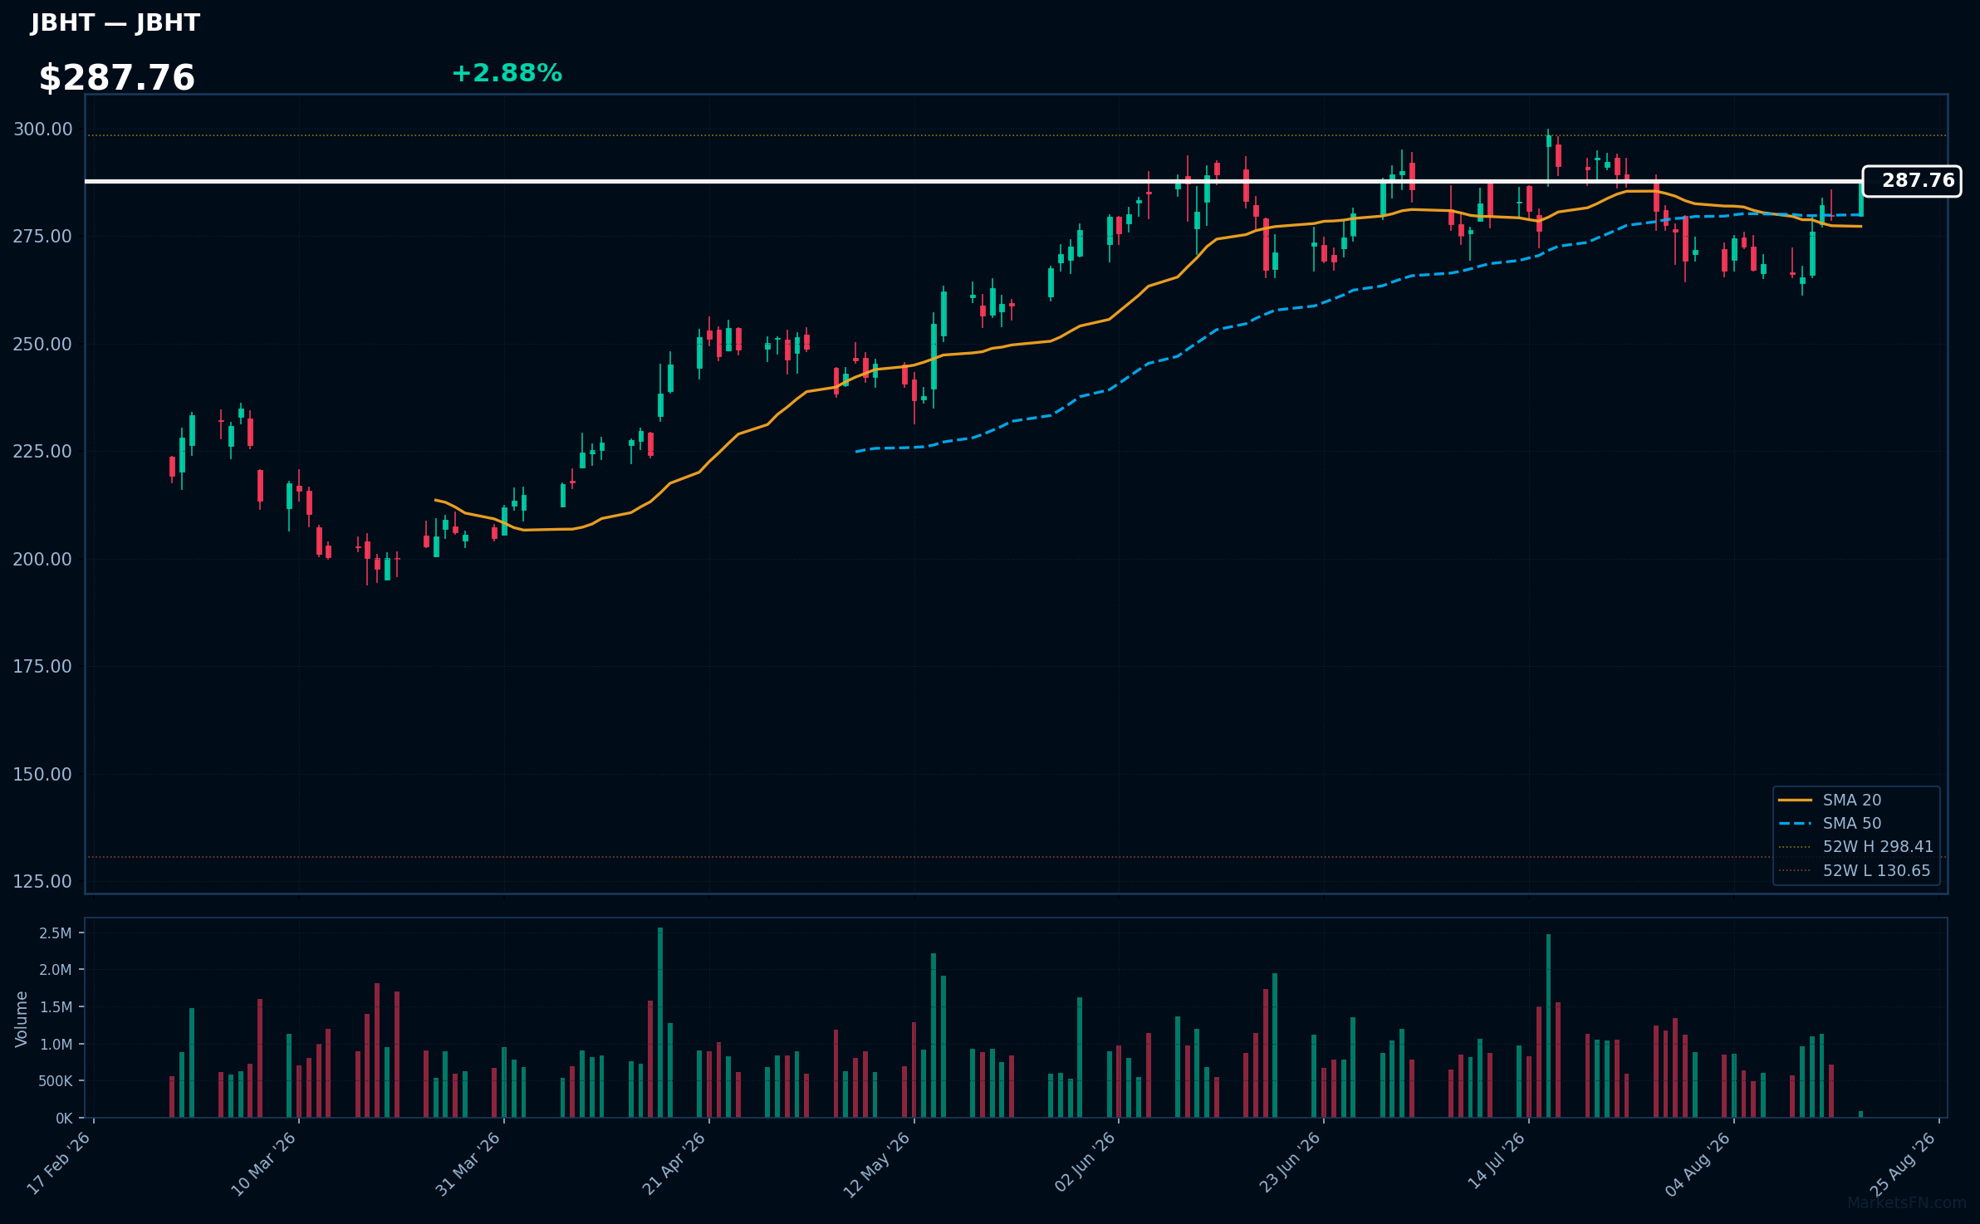Click the 0K volume axis label
Image resolution: width=1980 pixels, height=1224 pixels.
click(64, 1119)
